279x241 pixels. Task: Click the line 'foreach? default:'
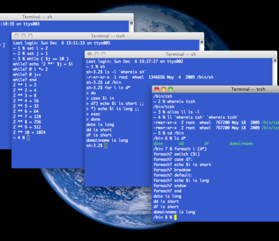173,175
